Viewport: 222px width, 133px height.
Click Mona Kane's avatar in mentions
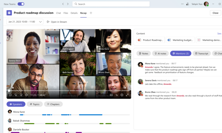[140, 65]
